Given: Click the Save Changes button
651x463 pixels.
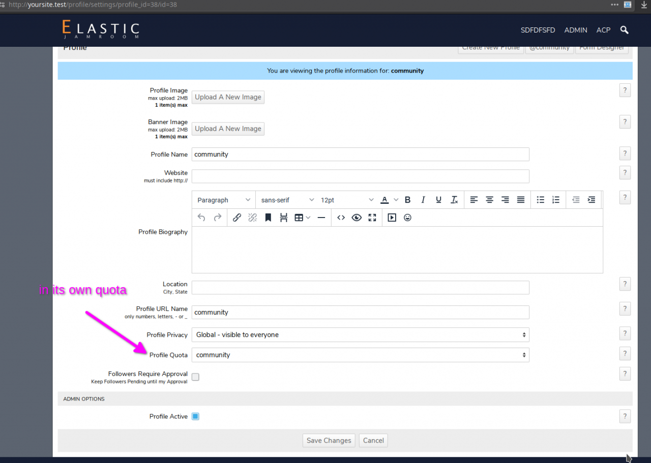Looking at the screenshot, I should point(329,441).
